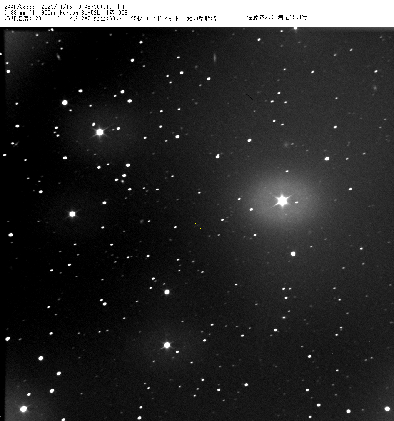Click the '露出:60sec' exposure text

coord(109,18)
